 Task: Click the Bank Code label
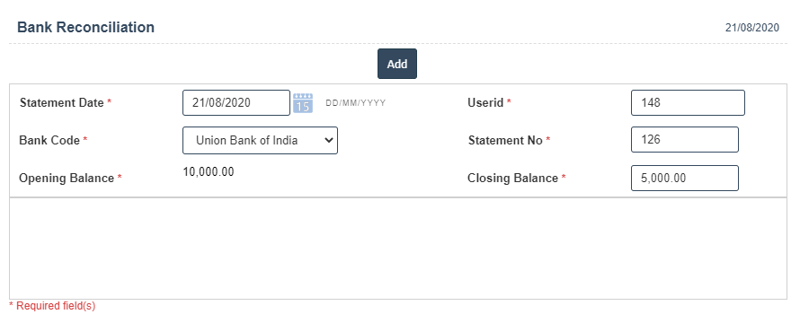[x=49, y=141]
